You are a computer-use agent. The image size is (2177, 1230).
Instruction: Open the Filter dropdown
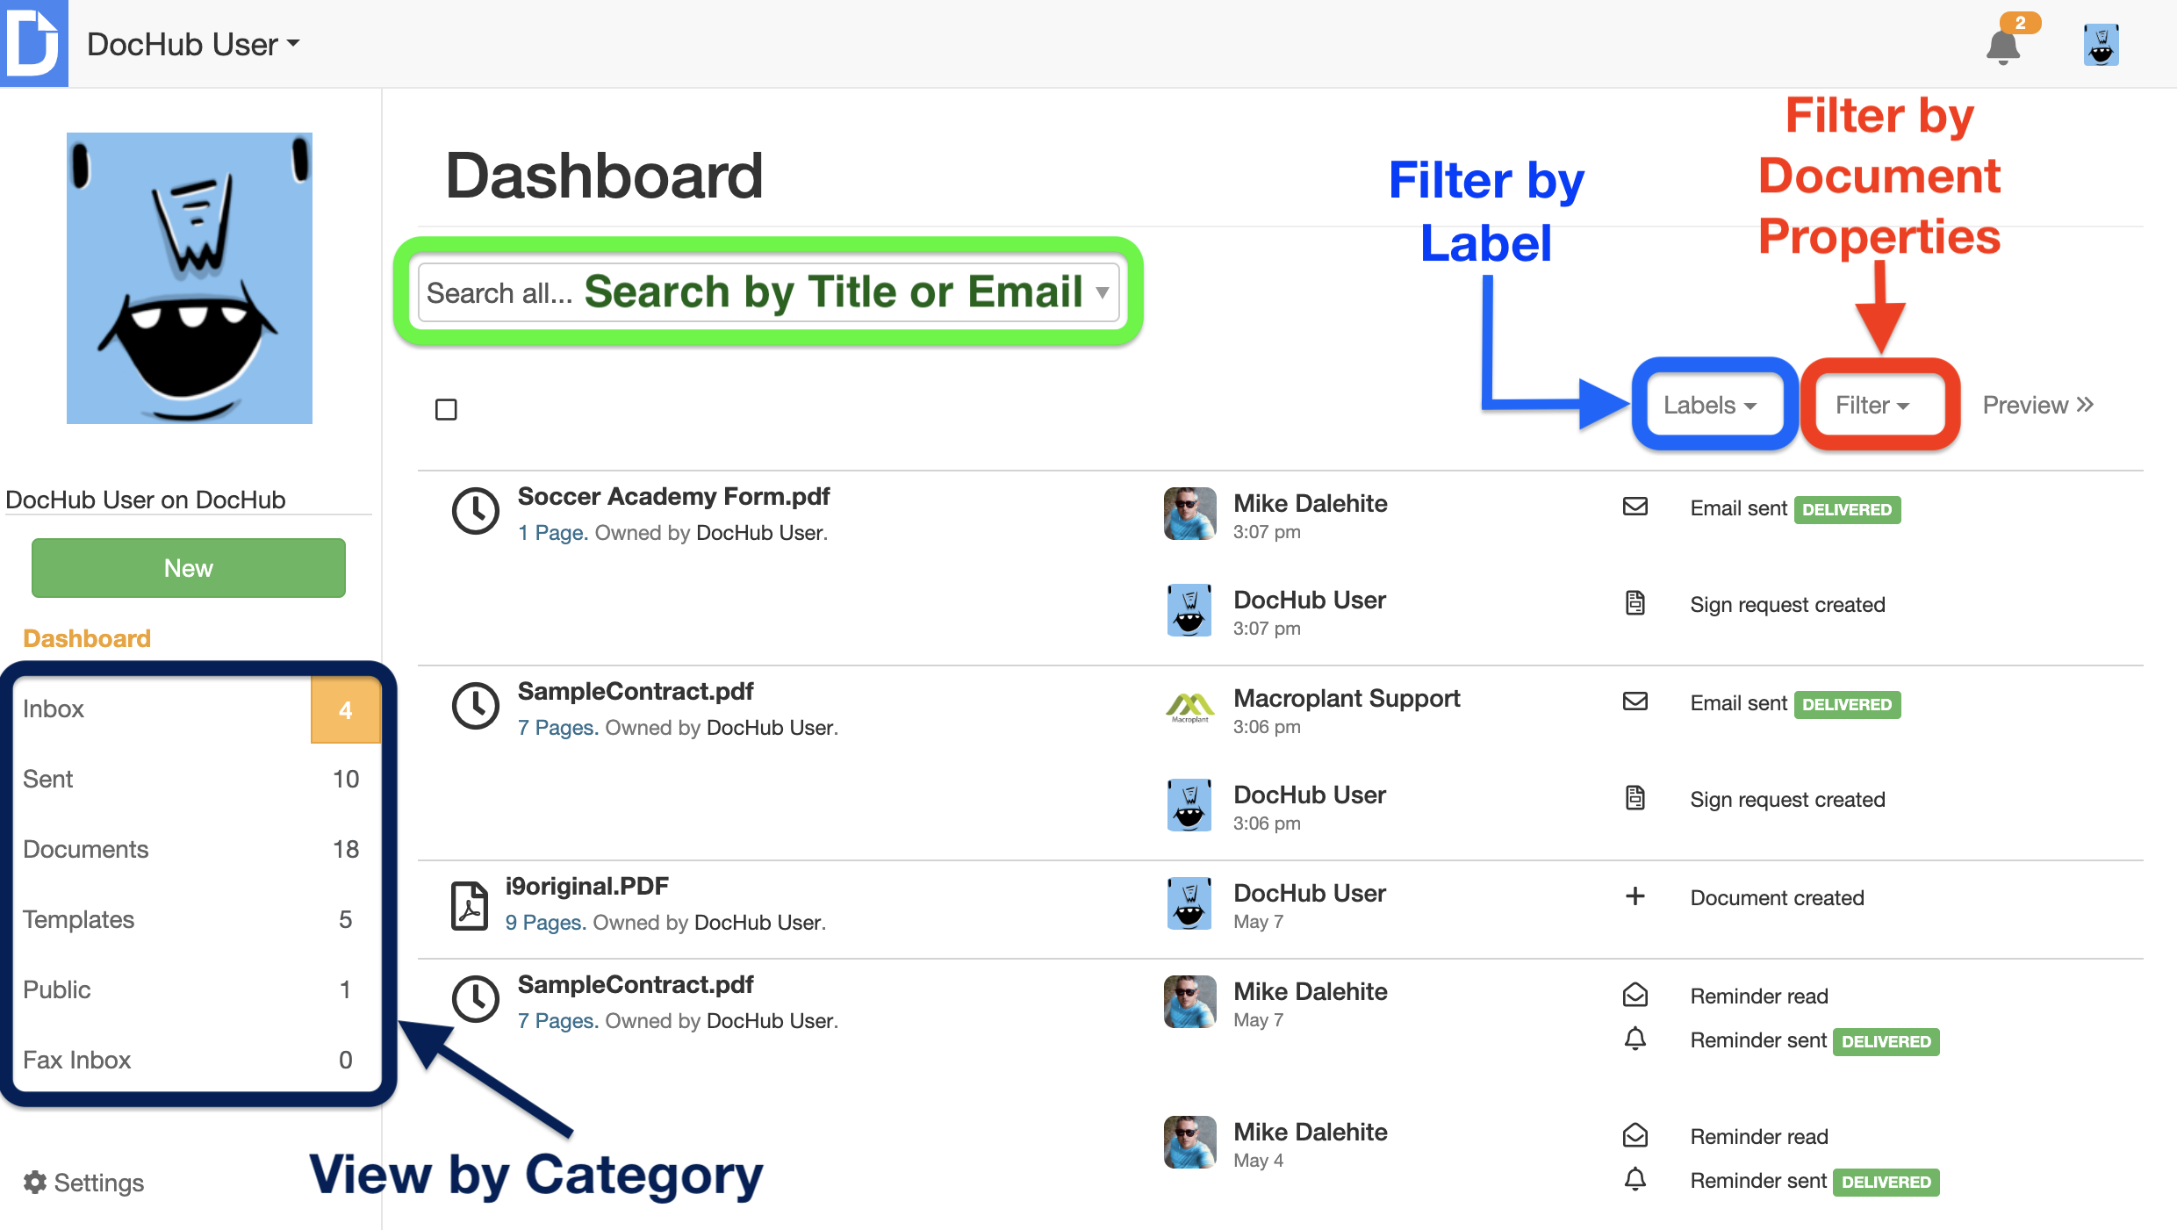1872,405
